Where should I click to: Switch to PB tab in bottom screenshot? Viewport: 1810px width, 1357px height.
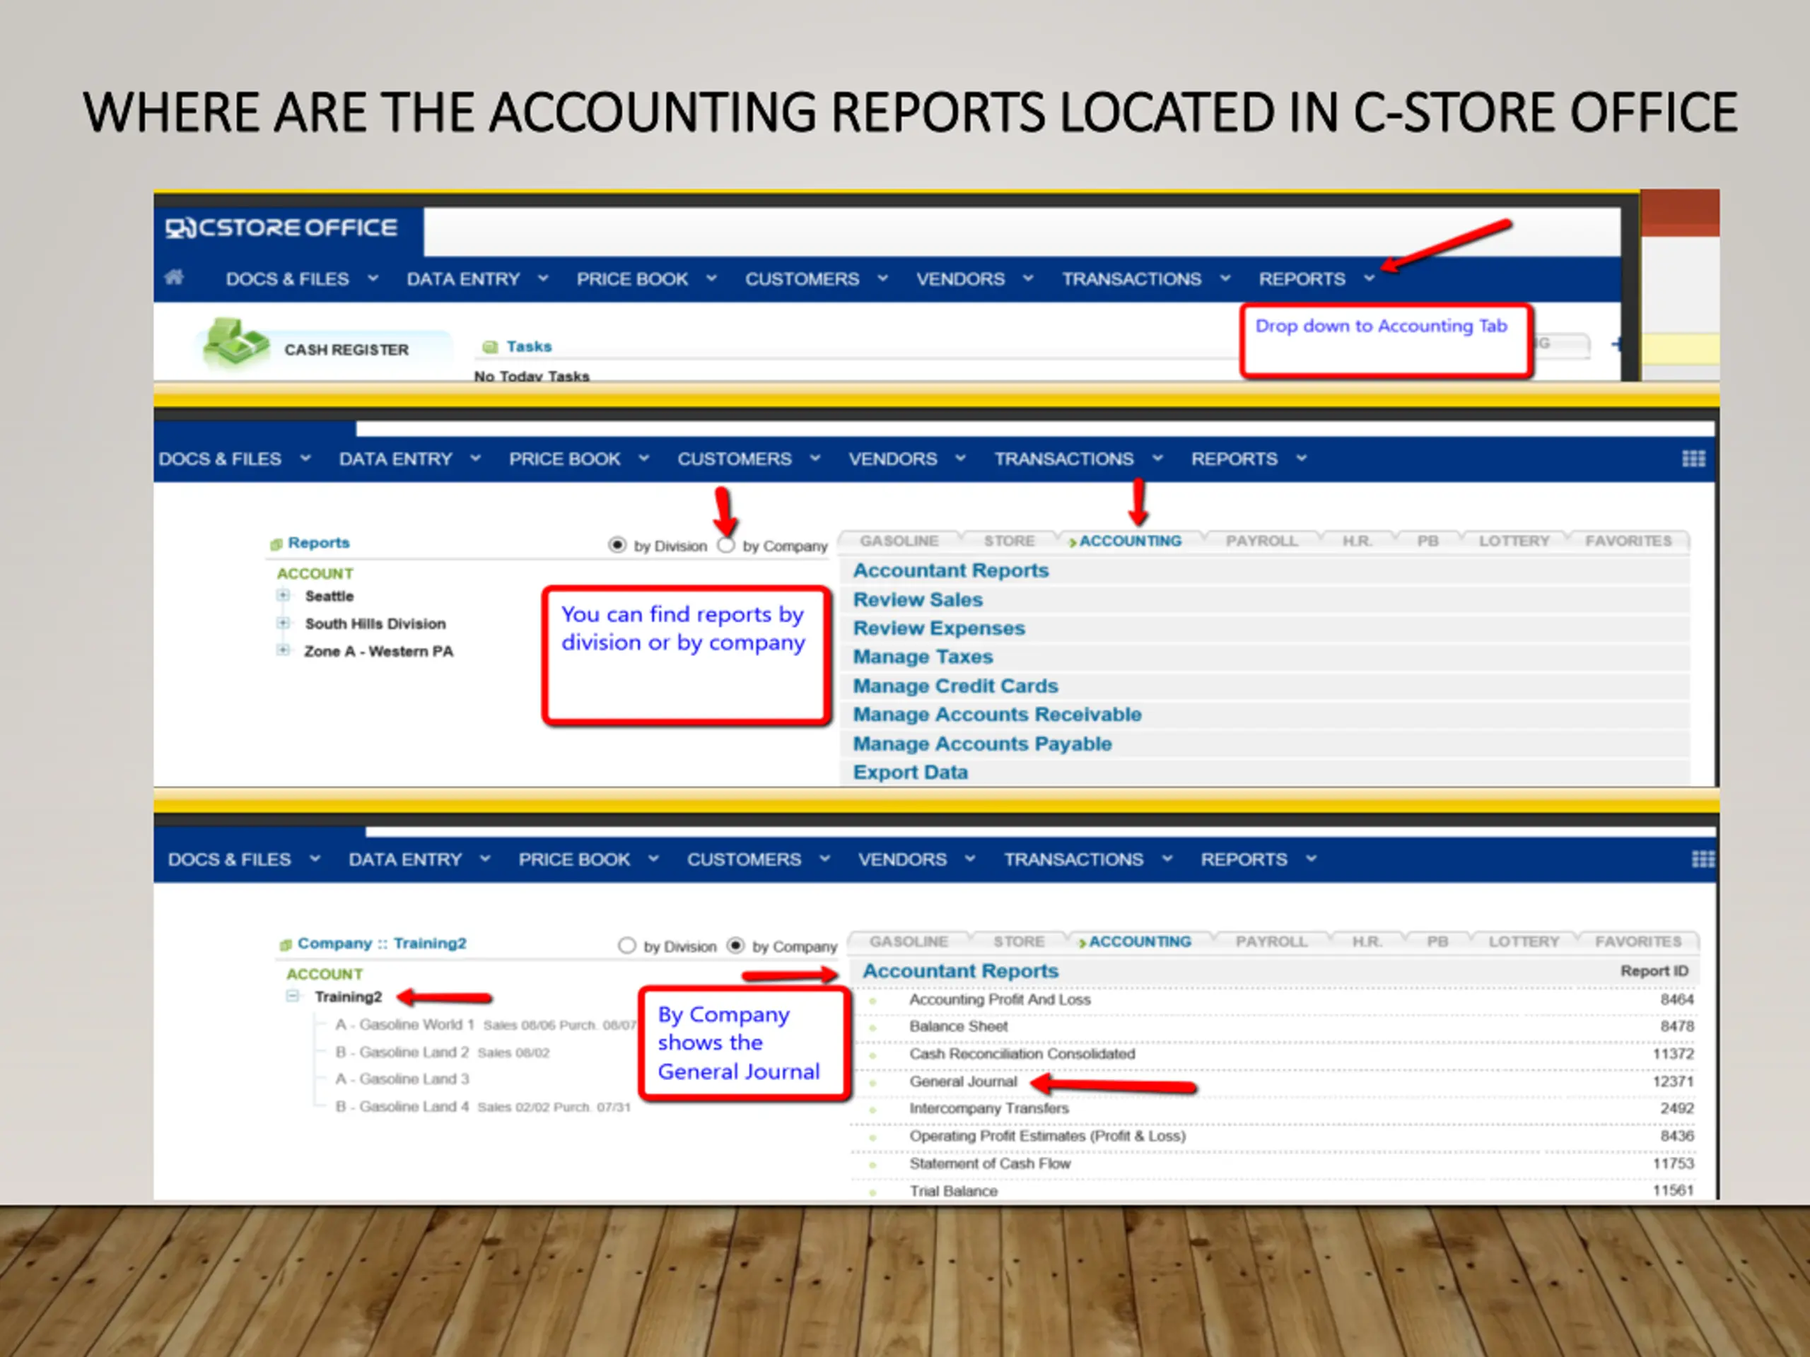(1437, 941)
